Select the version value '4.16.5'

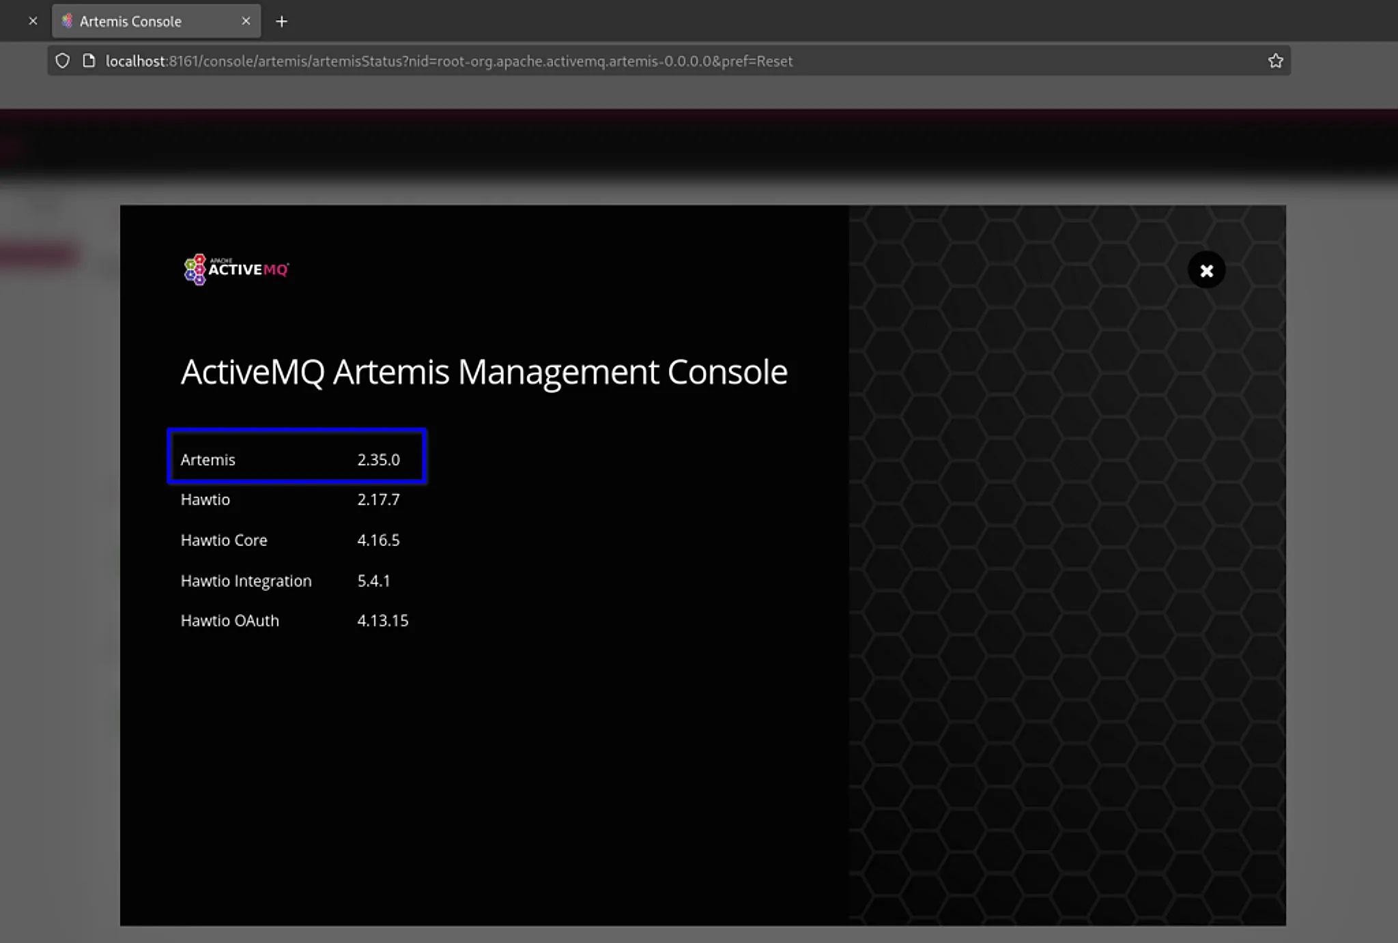(x=378, y=540)
